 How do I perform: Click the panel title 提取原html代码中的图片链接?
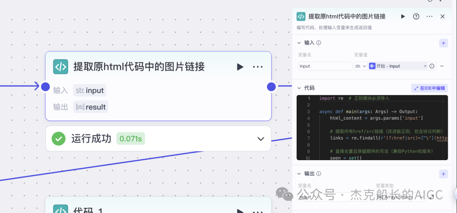pyautogui.click(x=347, y=16)
